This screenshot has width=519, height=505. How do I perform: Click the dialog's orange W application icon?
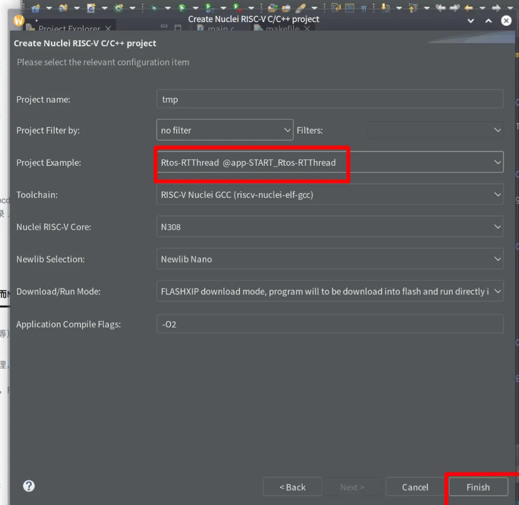click(x=19, y=21)
